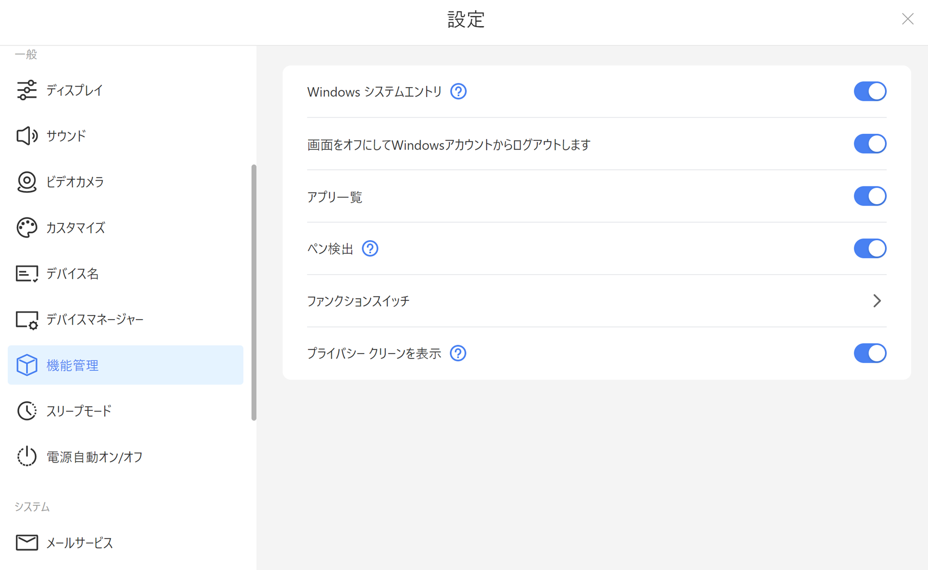Expand ファンクションスイッチ chevron arrow

877,301
